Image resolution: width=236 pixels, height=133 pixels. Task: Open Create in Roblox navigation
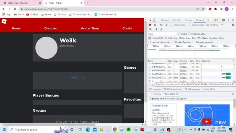127,28
